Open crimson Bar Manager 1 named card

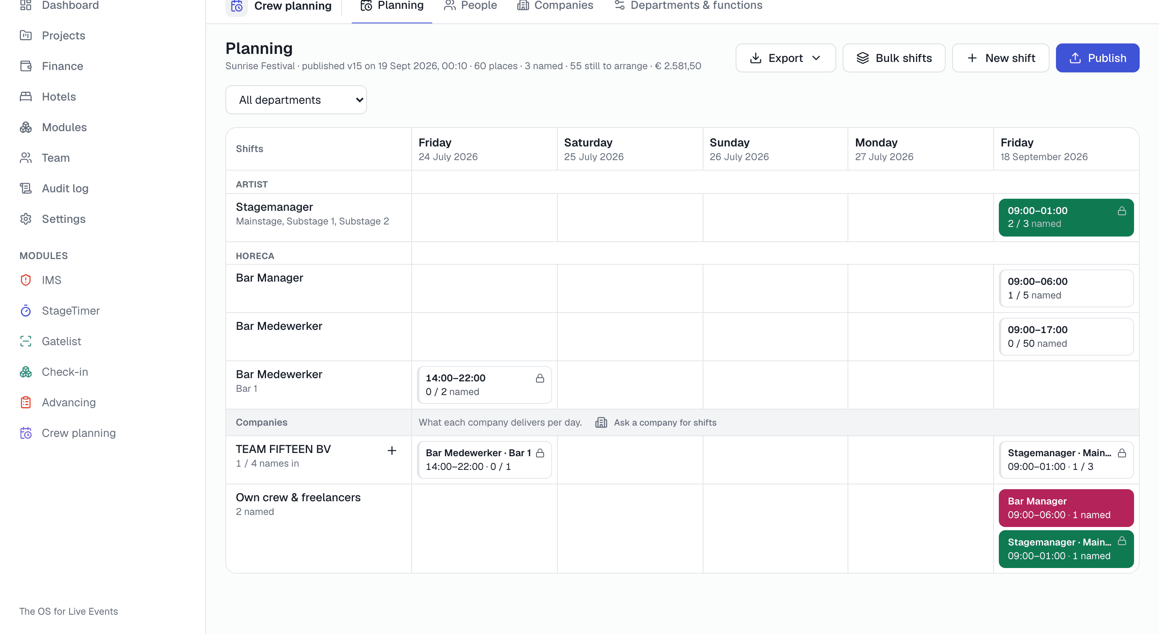[1066, 508]
